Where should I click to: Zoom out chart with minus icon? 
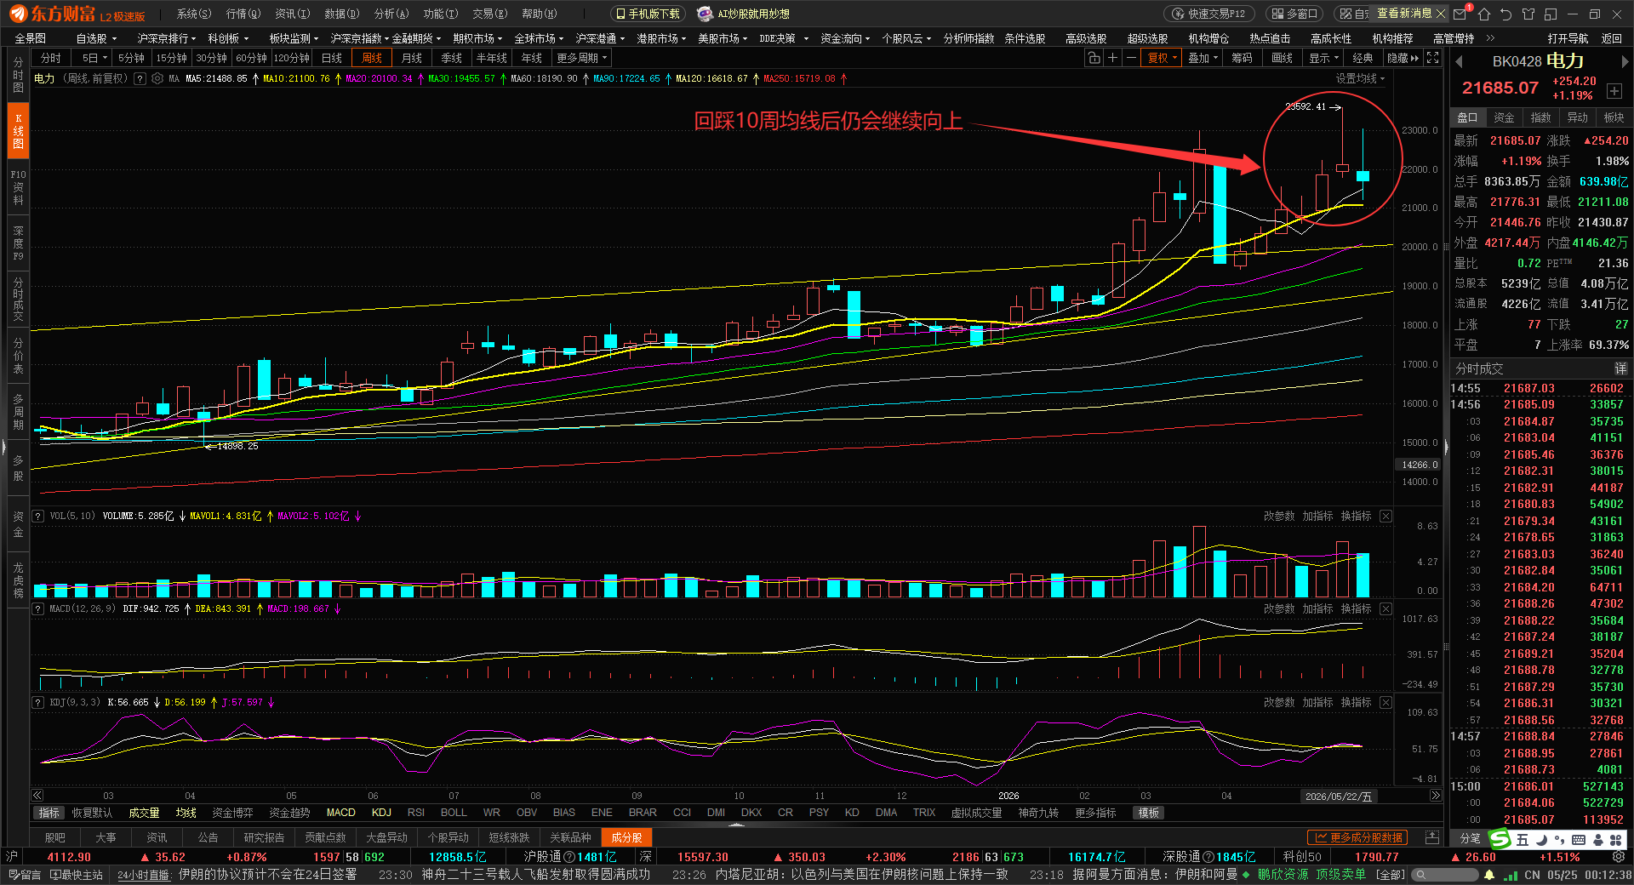1131,58
